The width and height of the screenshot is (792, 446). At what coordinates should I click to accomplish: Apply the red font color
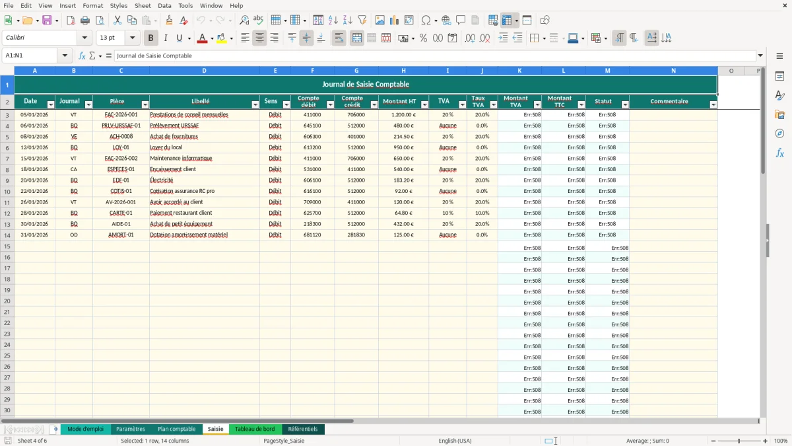tap(202, 38)
